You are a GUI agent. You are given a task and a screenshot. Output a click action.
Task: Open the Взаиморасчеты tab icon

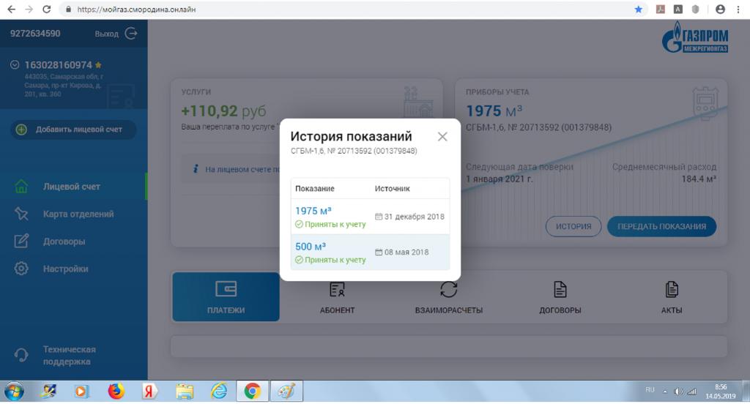(x=448, y=290)
